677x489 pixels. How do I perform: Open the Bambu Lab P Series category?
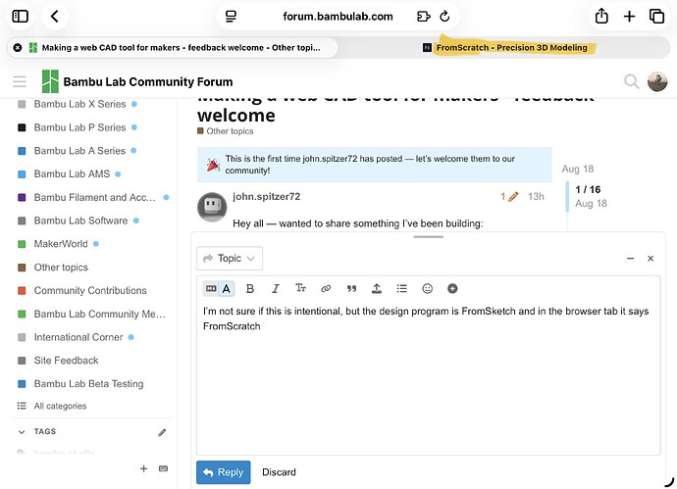pos(79,127)
